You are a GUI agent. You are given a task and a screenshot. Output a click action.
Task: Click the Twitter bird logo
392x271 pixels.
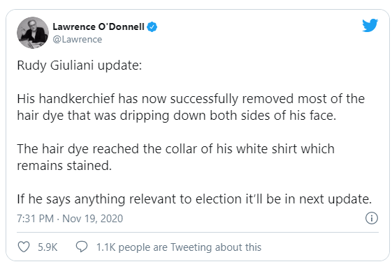click(x=370, y=25)
